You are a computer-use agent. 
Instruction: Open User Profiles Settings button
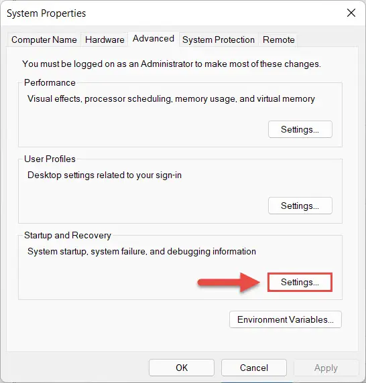[300, 206]
